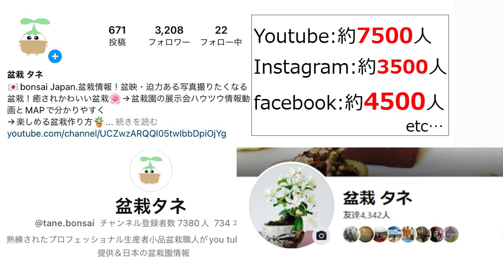This screenshot has width=503, height=257.
Task: Click the @tane.bonsai channel handle
Action: click(65, 223)
